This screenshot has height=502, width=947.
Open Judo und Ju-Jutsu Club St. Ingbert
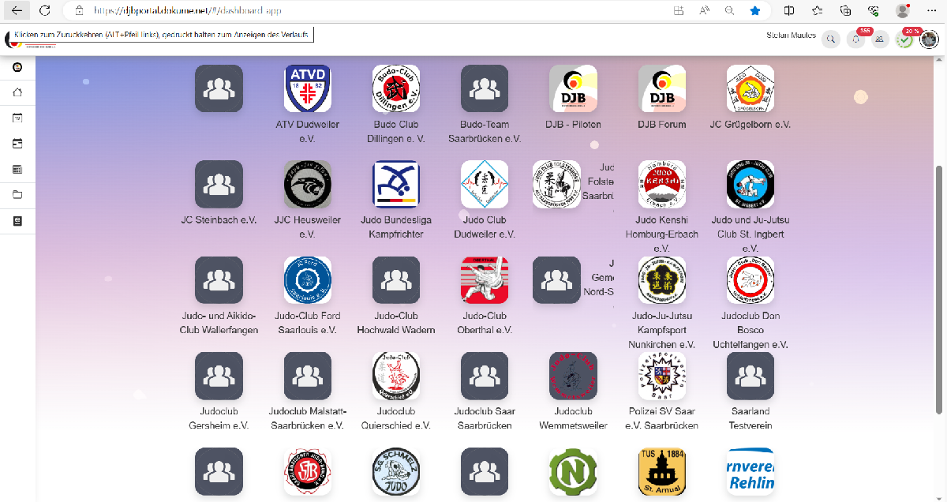click(750, 184)
